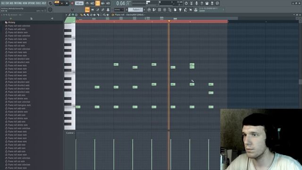
Task: Select the piano roll delete tool
Action: pos(91,15)
